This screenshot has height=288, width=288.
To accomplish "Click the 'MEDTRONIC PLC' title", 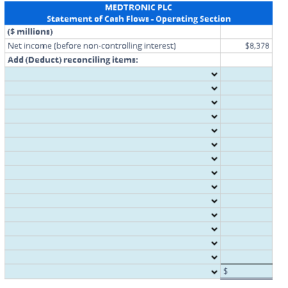I will coord(138,8).
